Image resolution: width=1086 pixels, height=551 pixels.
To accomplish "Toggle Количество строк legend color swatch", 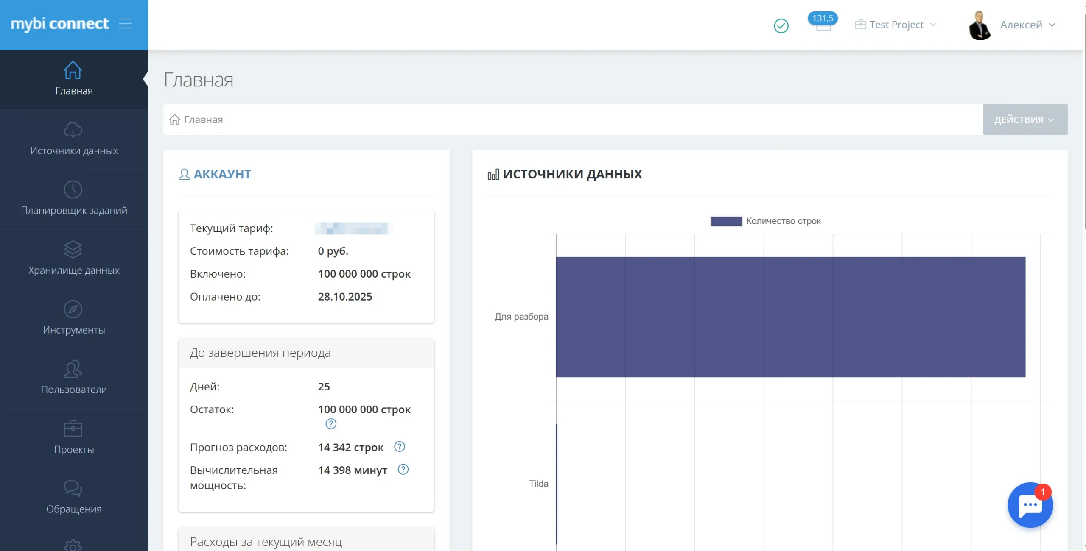I will (x=726, y=221).
